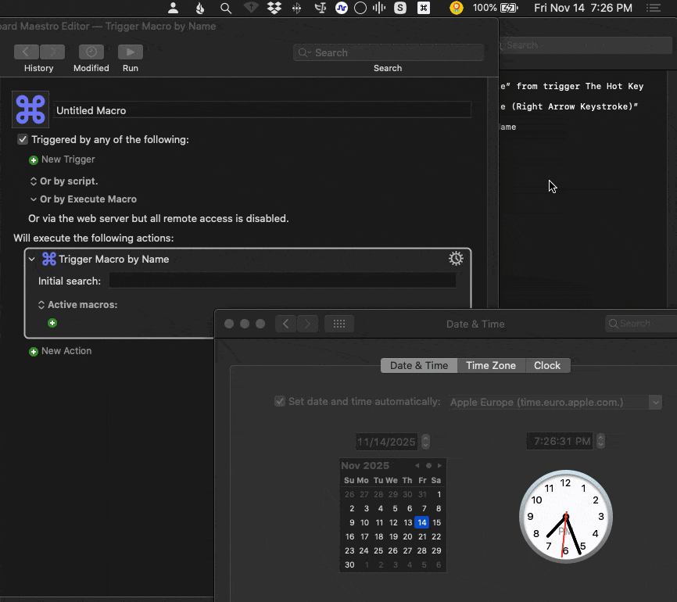
Task: Open the Dropbox menu bar icon
Action: 274,8
